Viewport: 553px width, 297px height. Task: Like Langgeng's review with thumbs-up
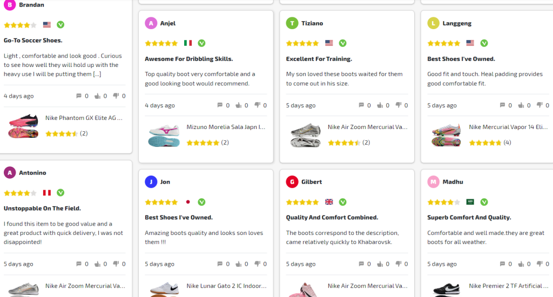[x=521, y=105]
